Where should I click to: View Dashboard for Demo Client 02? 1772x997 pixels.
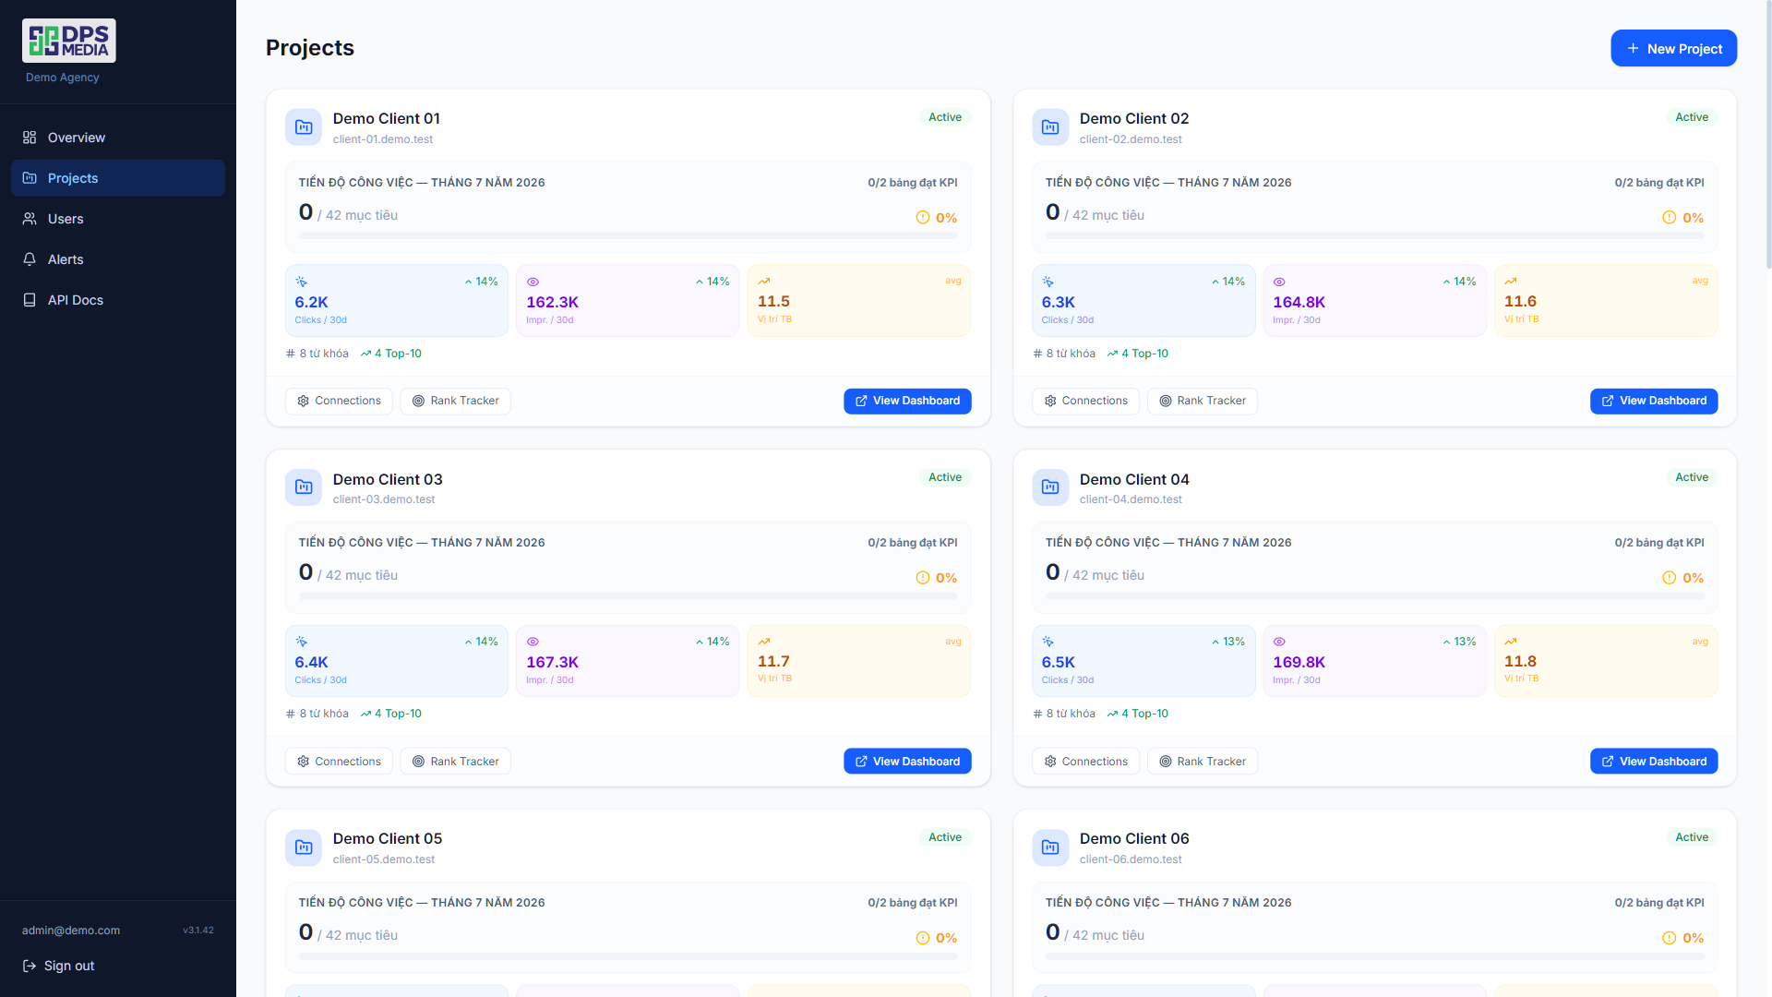tap(1654, 401)
